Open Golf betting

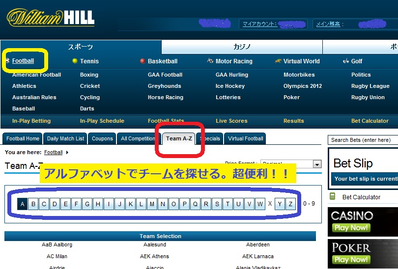[357, 61]
